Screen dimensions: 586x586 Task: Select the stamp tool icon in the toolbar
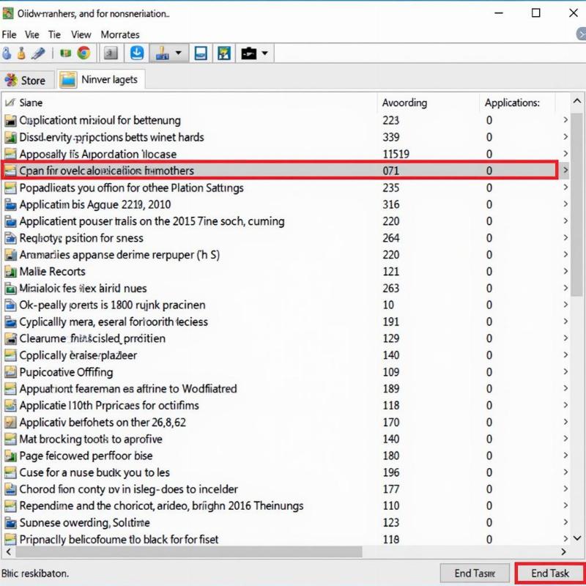(161, 52)
